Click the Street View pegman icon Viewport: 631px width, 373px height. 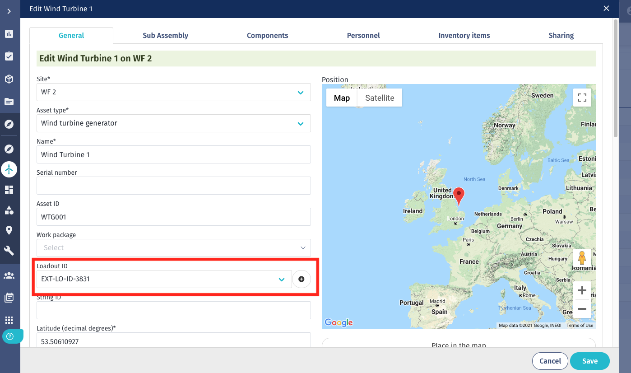[x=582, y=258]
